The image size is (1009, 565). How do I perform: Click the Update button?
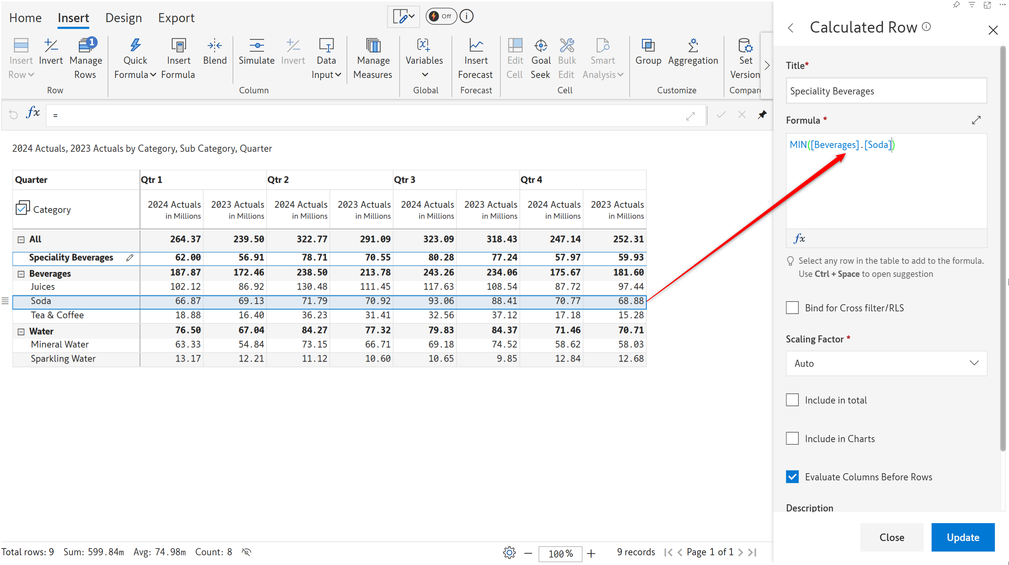tap(962, 537)
